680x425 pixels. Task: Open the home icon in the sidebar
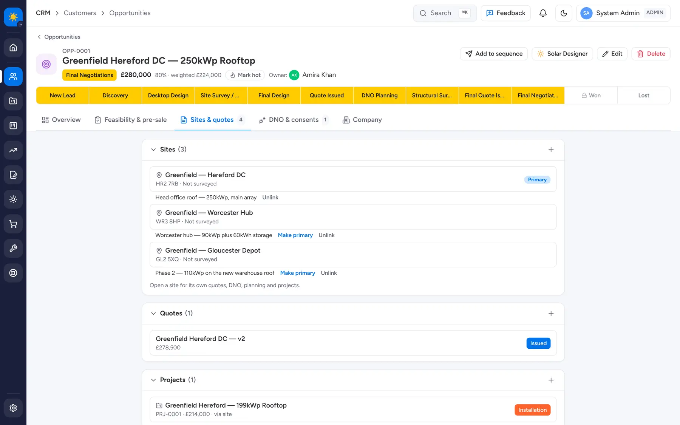pyautogui.click(x=13, y=48)
